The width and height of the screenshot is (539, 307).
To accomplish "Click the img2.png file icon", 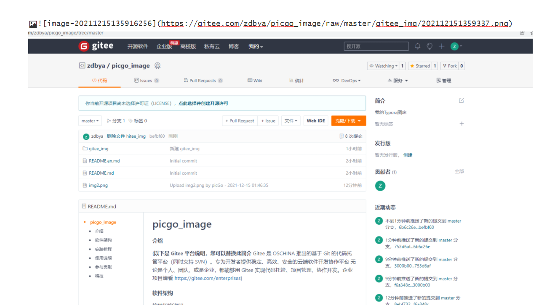I will pyautogui.click(x=85, y=185).
